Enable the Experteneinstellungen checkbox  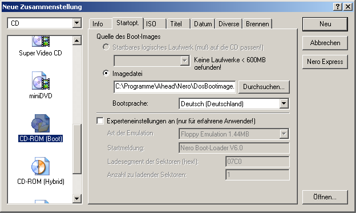[x=100, y=120]
